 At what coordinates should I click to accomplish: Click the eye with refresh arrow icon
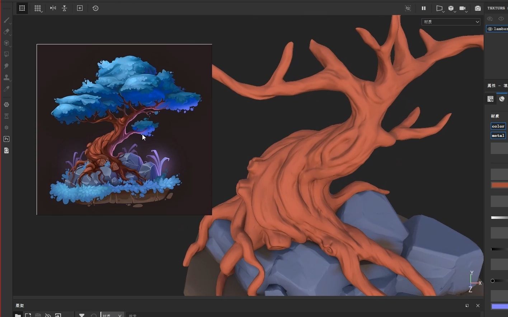[490, 19]
